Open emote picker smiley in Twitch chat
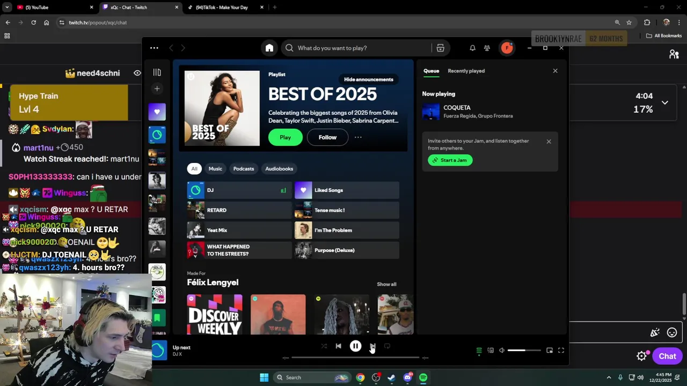Viewport: 687px width, 386px height. 672,333
